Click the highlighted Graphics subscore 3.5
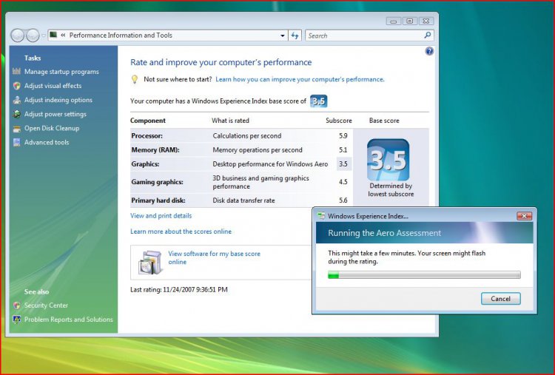 pos(343,164)
